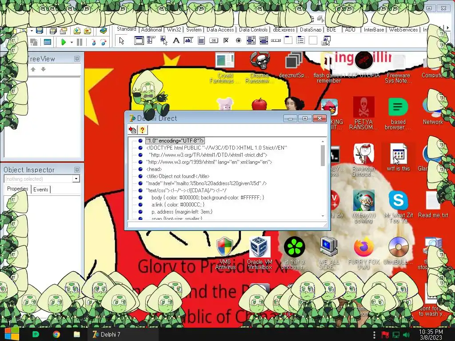Open the PETYA RANSOM desktop icon
The width and height of the screenshot is (455, 341).
click(x=363, y=113)
